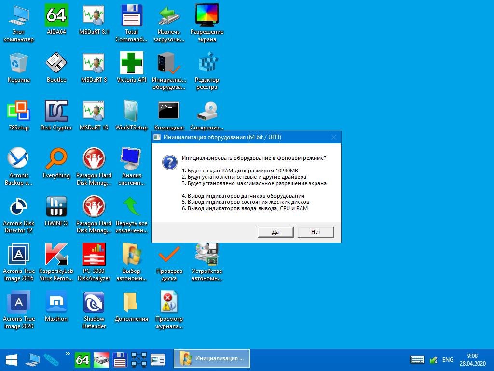Viewport: 494px width, 371px height.
Task: Open Total Commander desktop shortcut
Action: click(131, 23)
